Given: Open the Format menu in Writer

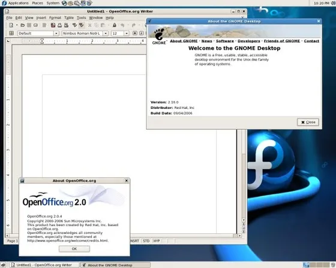Looking at the screenshot, I should click(x=55, y=18).
